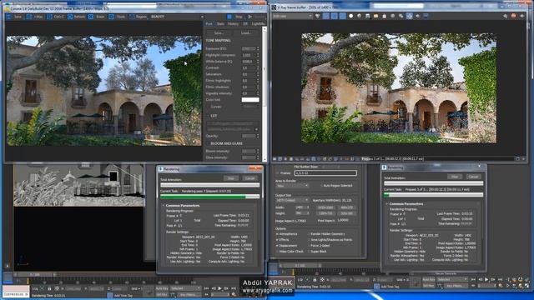Click the blue icon left of Stop

coord(229,17)
